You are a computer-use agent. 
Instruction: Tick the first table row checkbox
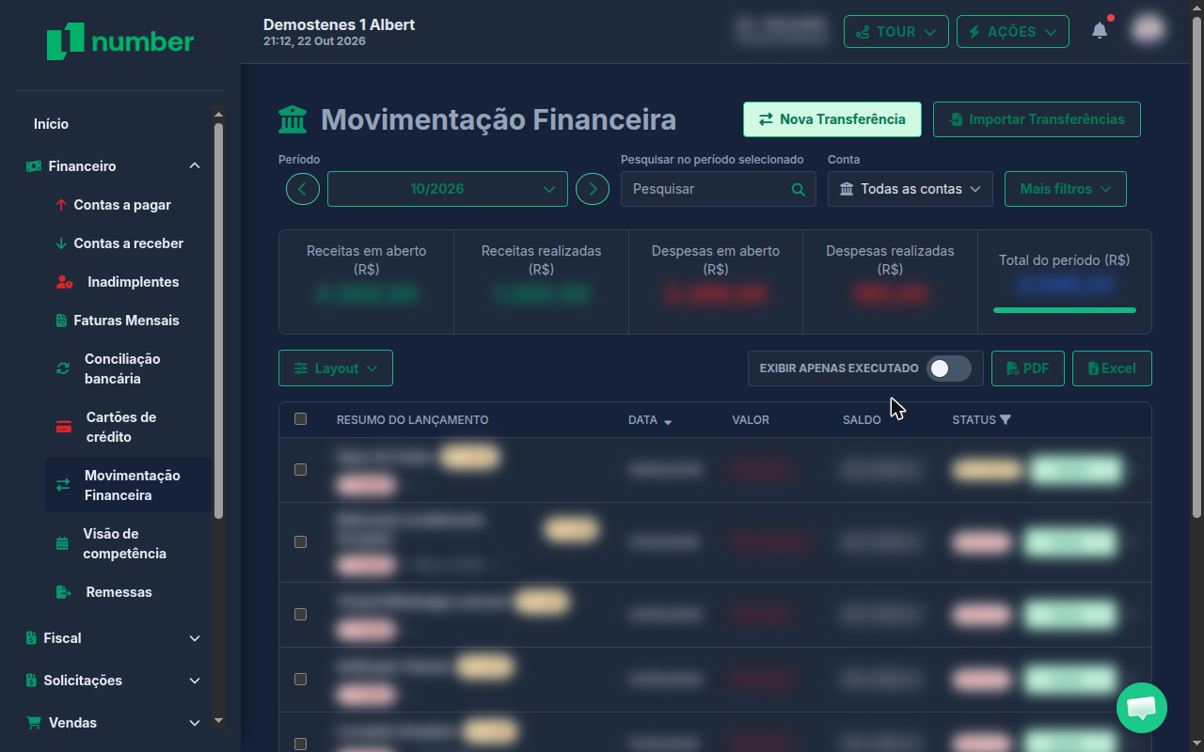[x=300, y=469]
